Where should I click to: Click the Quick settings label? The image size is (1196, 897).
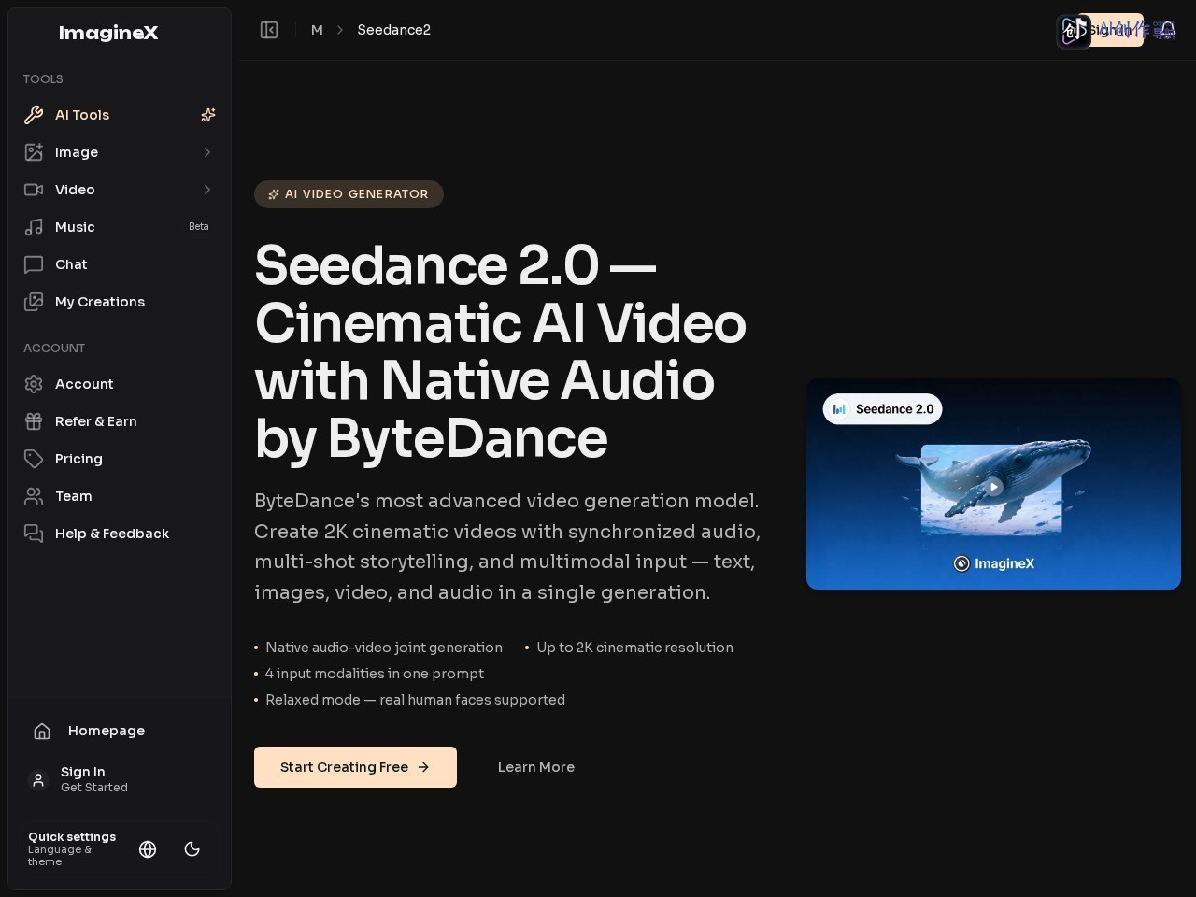72,837
